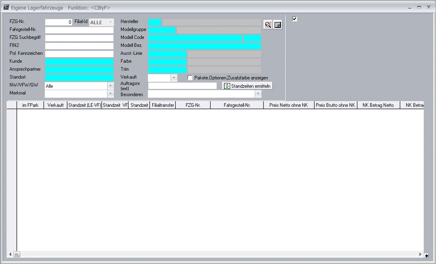Click the green refresh icon on Standzeiten ermitteln
Image resolution: width=436 pixels, height=264 pixels.
tap(227, 86)
